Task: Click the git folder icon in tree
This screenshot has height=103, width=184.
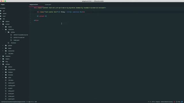Action: (1, 11)
